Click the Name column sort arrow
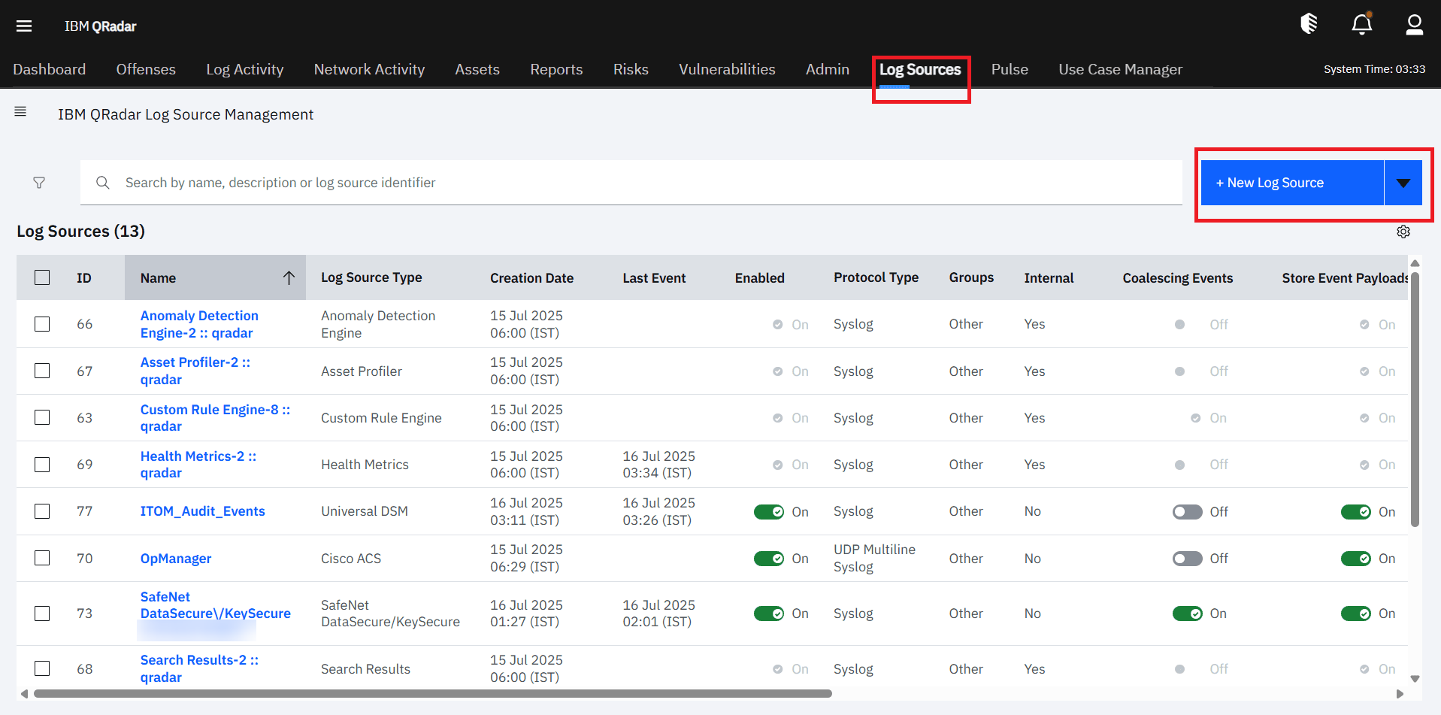Image resolution: width=1441 pixels, height=715 pixels. coord(289,278)
